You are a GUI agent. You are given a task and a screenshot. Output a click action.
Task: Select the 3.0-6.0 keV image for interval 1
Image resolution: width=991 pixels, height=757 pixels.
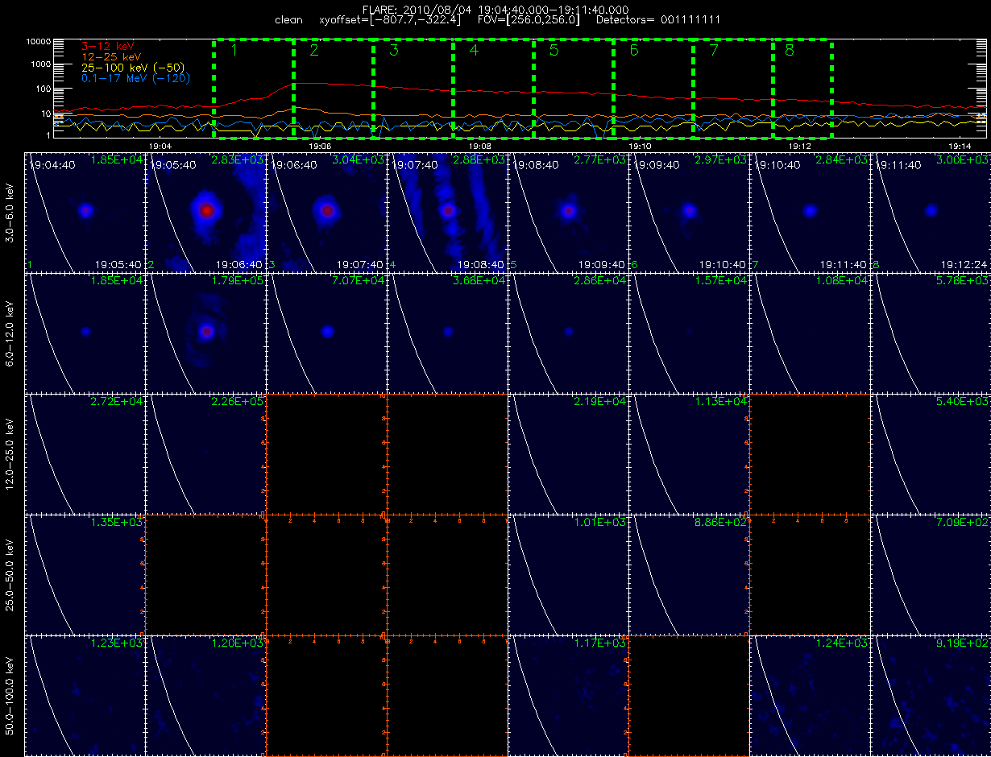[x=85, y=211]
